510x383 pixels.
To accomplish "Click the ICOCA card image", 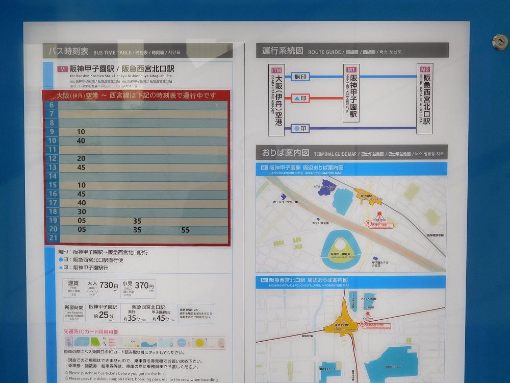I will [82, 342].
